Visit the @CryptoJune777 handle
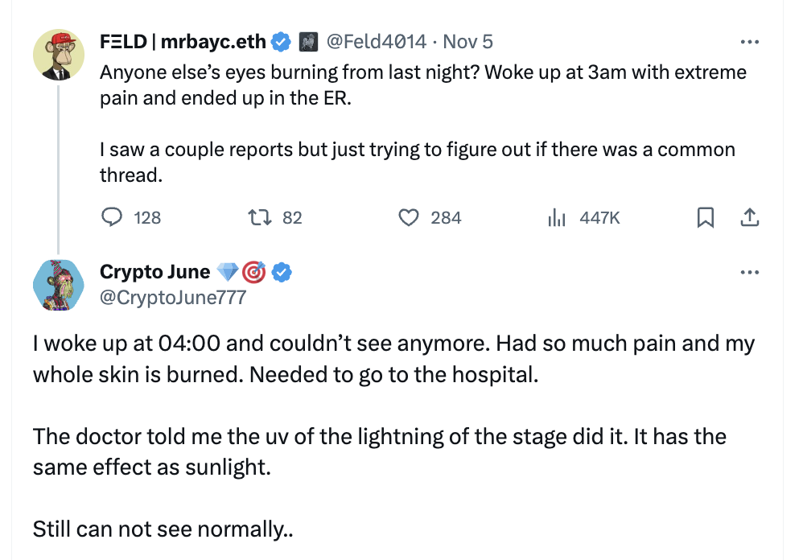Viewport: 803px width, 560px height. pos(172,298)
